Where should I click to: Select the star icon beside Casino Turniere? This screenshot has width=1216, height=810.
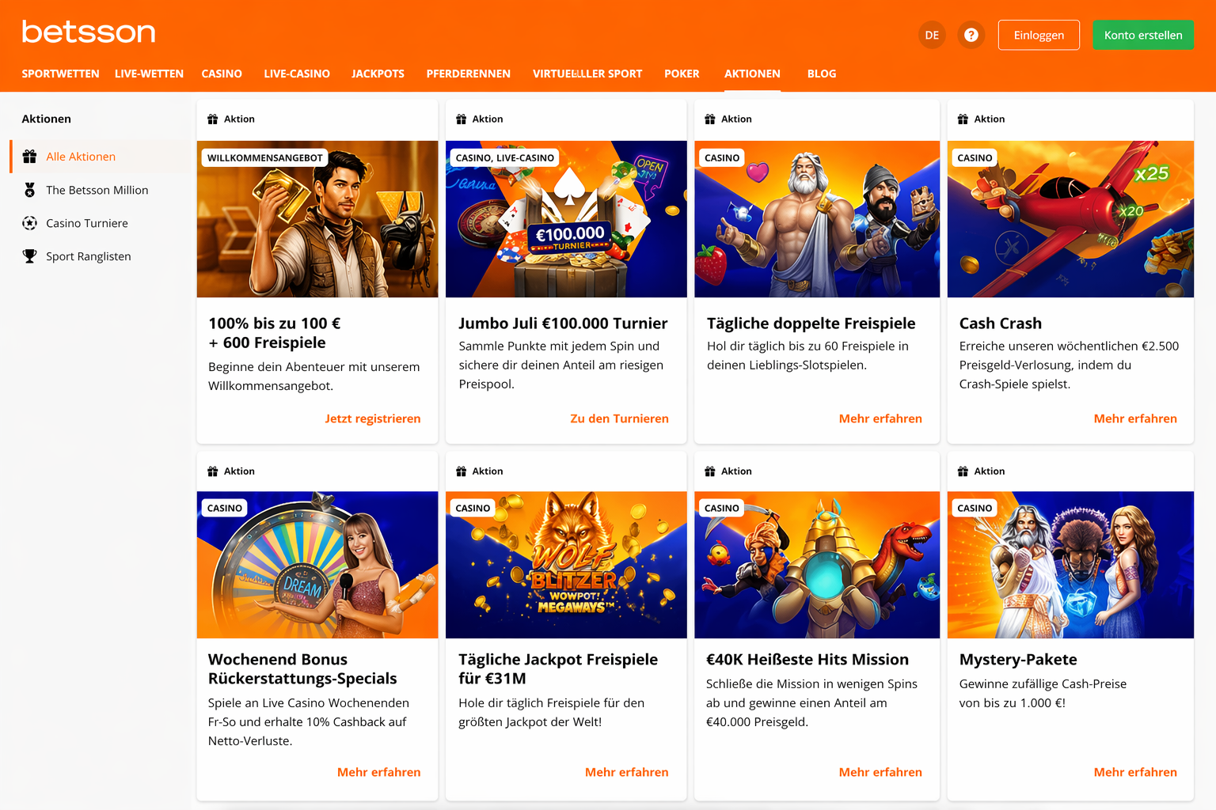pos(30,223)
